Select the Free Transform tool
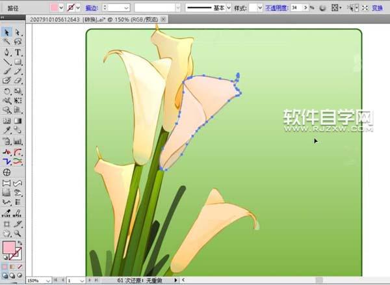390x285 pixels. (18, 101)
